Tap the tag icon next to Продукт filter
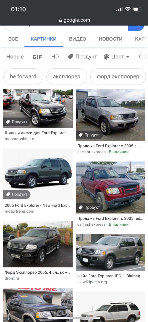Image resolution: width=148 pixels, height=322 pixels. coord(71,57)
